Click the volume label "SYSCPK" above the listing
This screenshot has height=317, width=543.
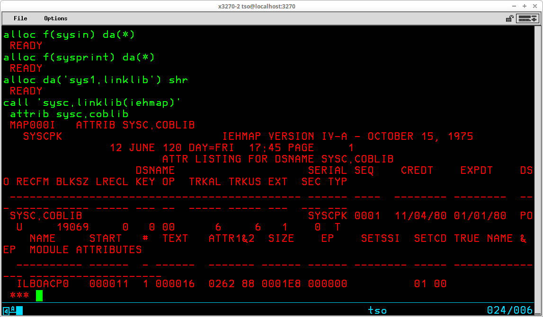pyautogui.click(x=43, y=137)
